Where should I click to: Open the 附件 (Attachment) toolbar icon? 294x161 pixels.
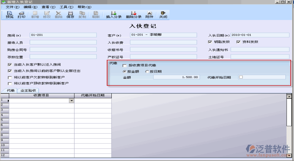pyautogui.click(x=149, y=14)
